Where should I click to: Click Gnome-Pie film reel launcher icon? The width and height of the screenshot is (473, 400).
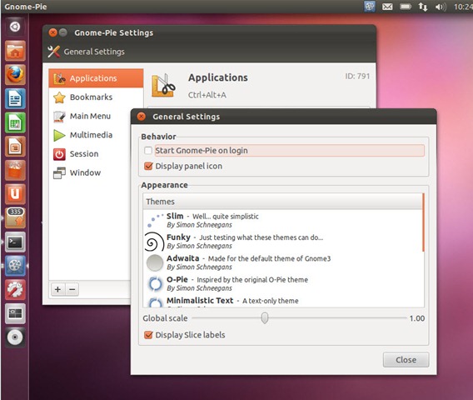click(15, 266)
